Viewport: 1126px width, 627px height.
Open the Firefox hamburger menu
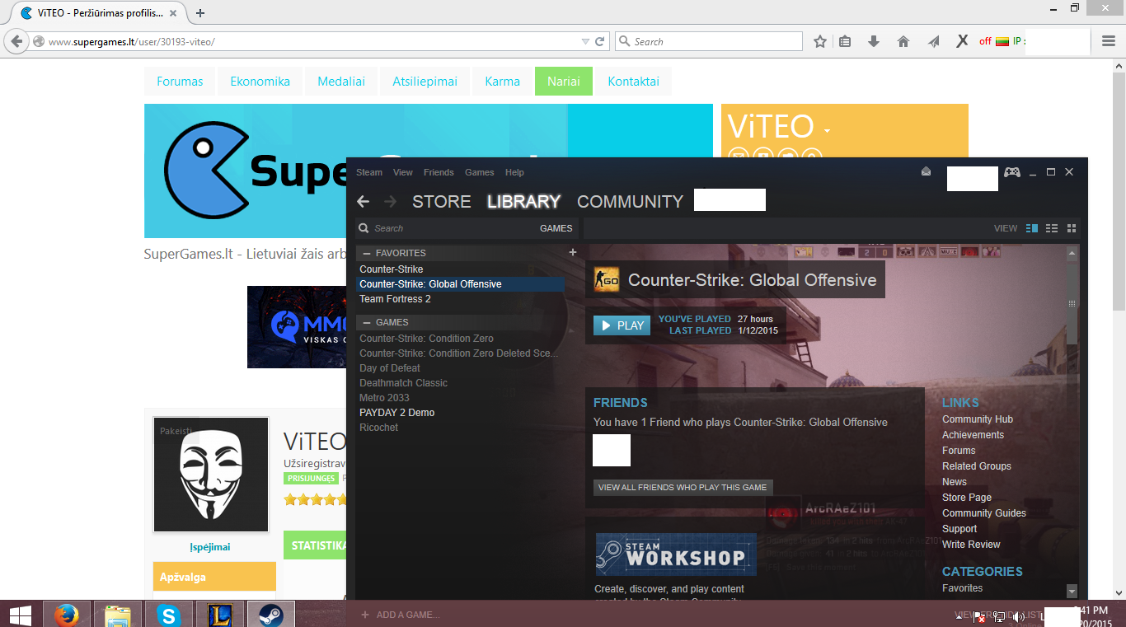(x=1109, y=41)
